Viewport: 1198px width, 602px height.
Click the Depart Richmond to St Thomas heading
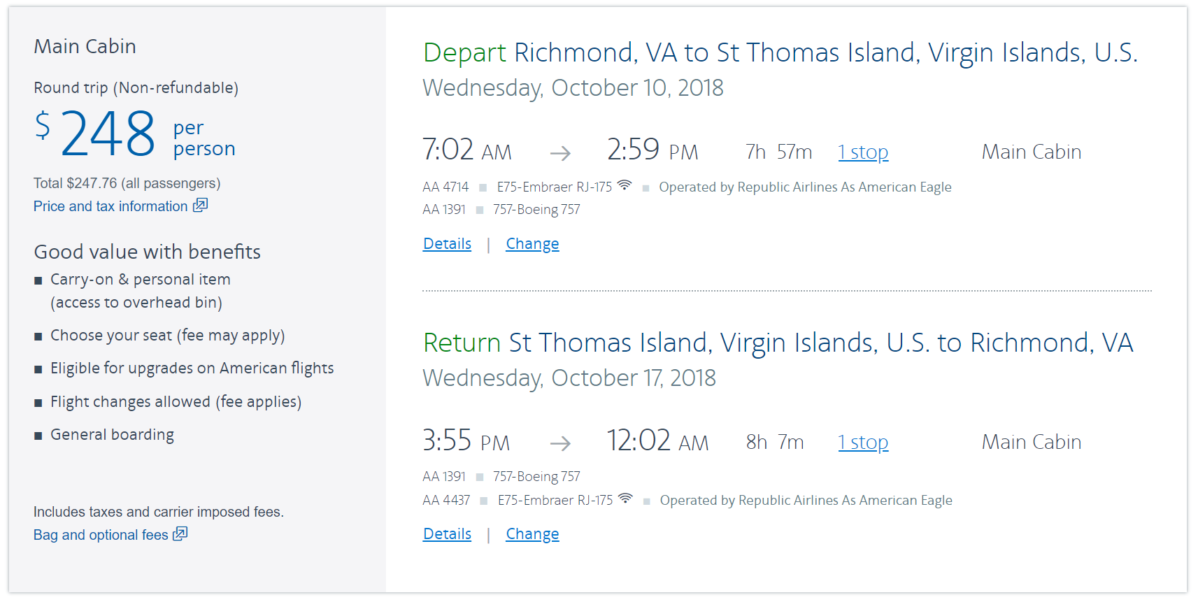click(780, 53)
